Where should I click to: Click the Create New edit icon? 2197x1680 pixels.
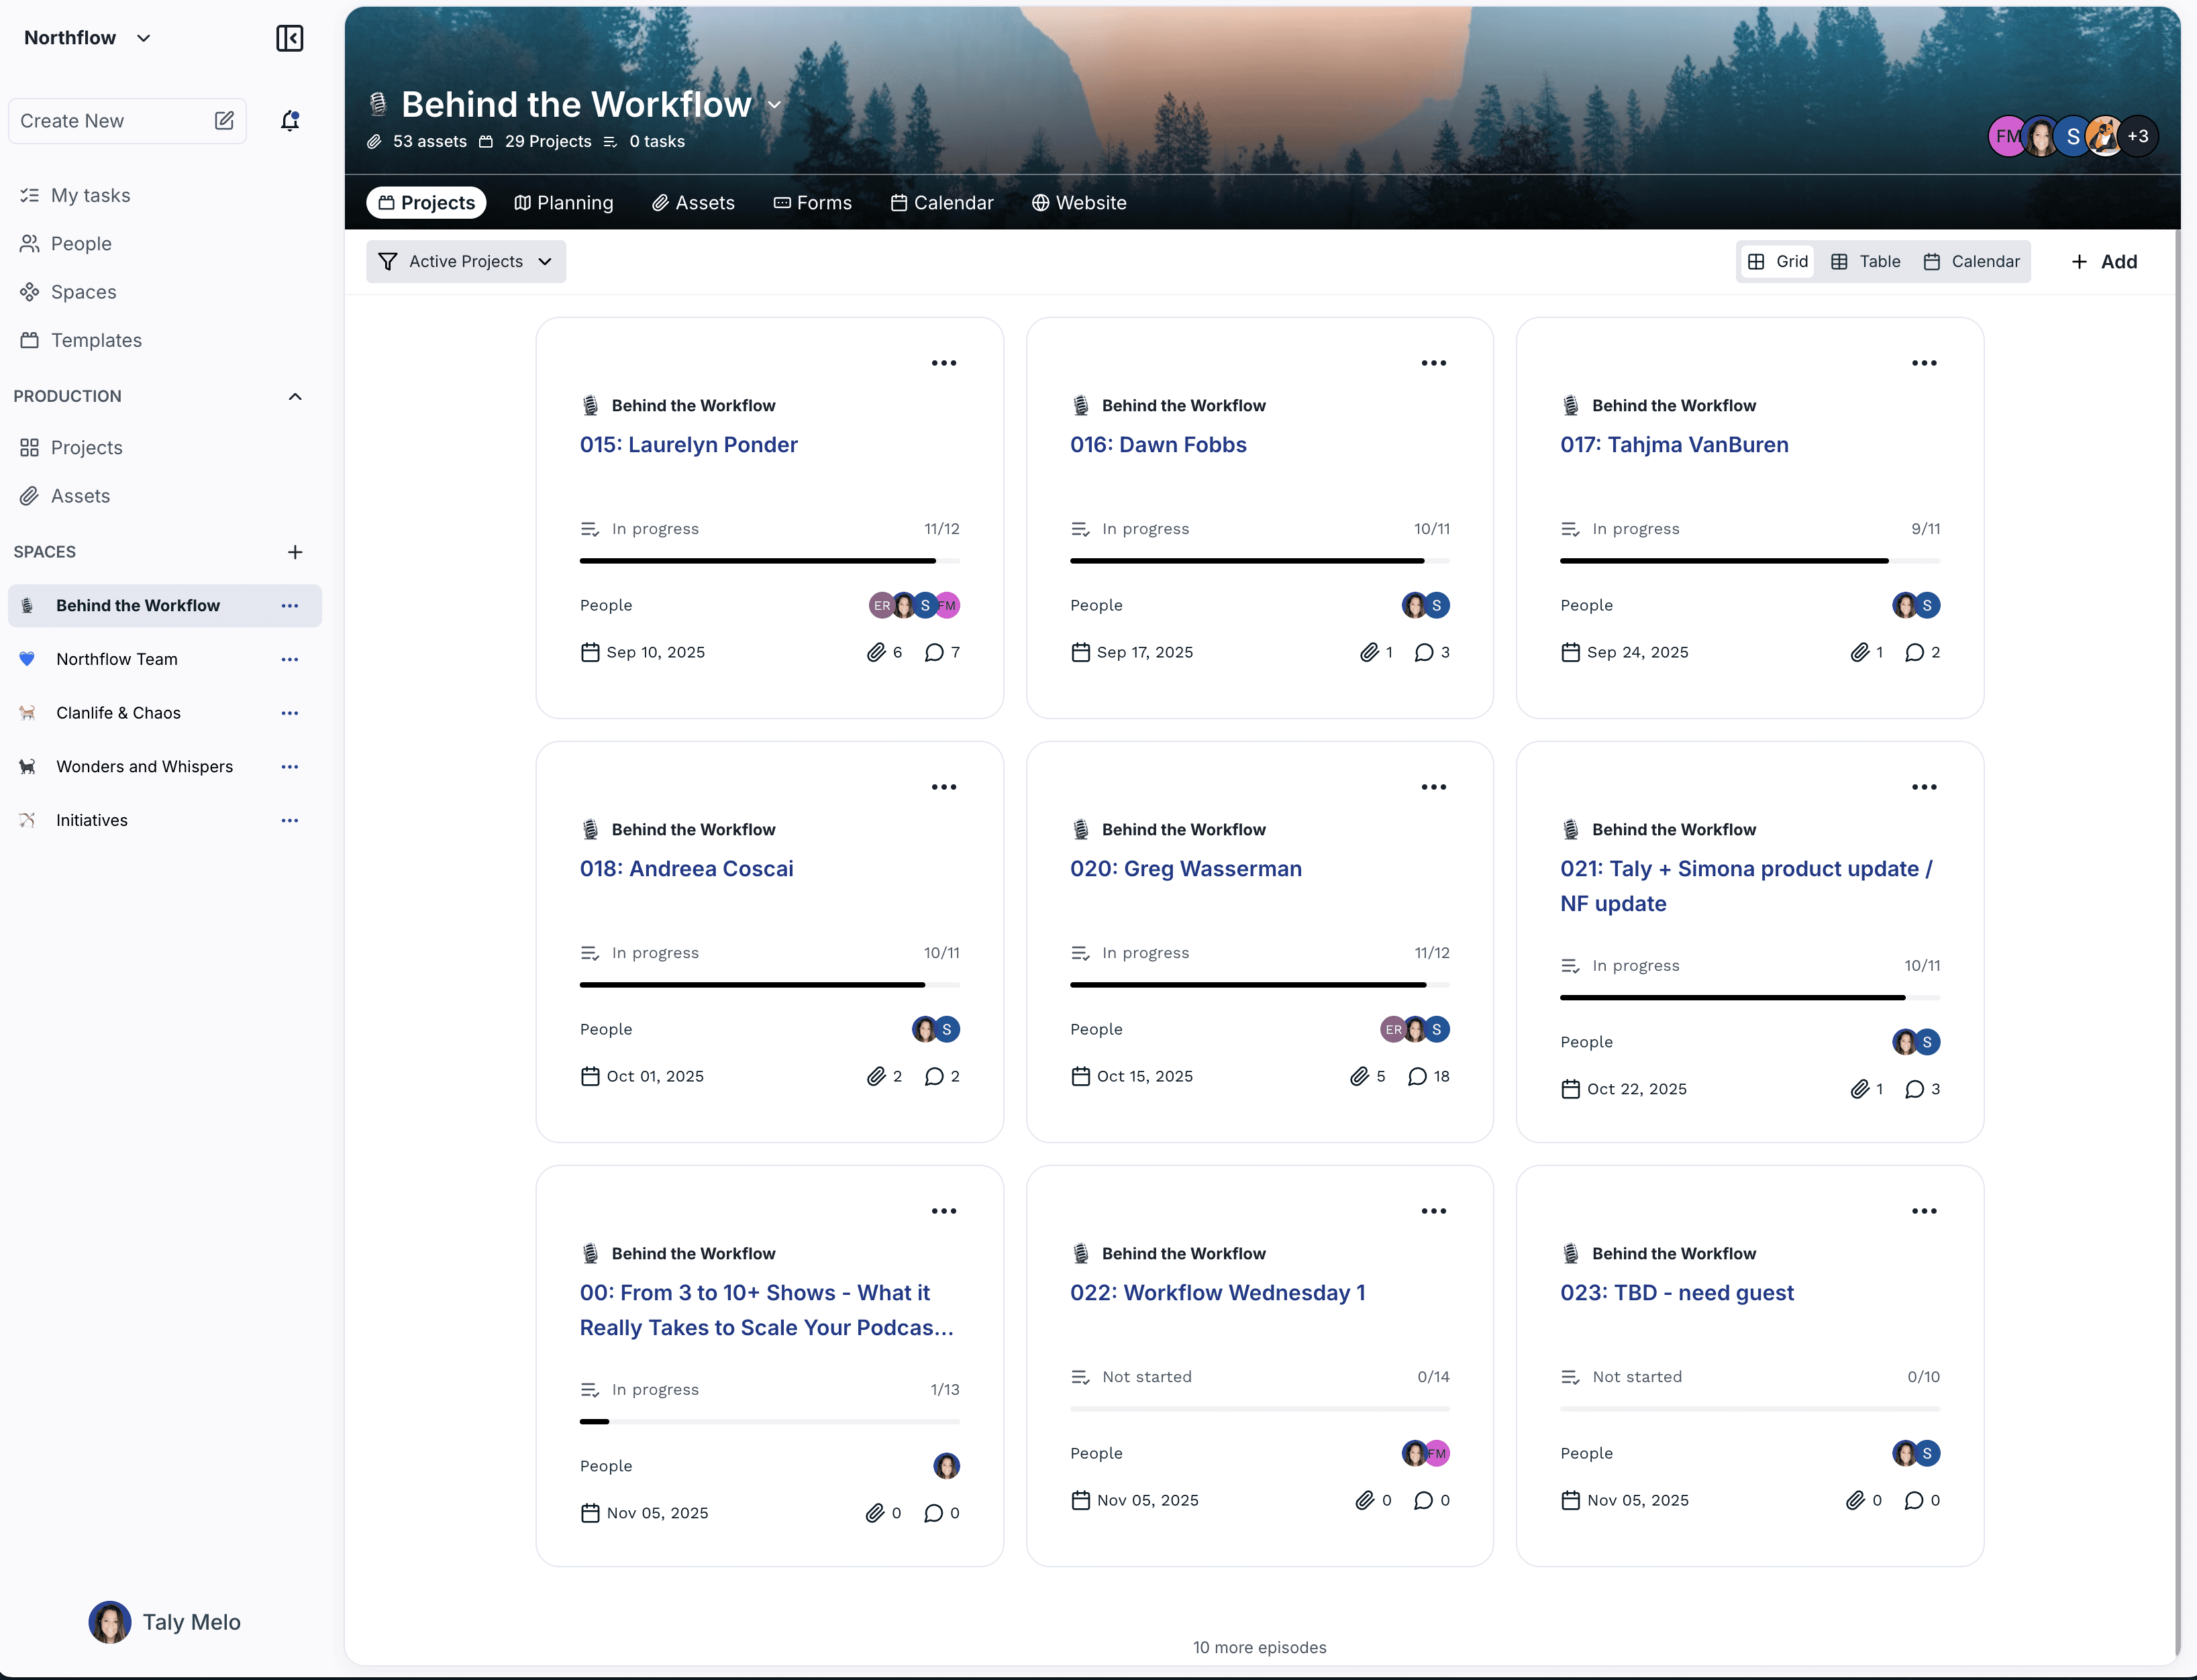[x=224, y=121]
